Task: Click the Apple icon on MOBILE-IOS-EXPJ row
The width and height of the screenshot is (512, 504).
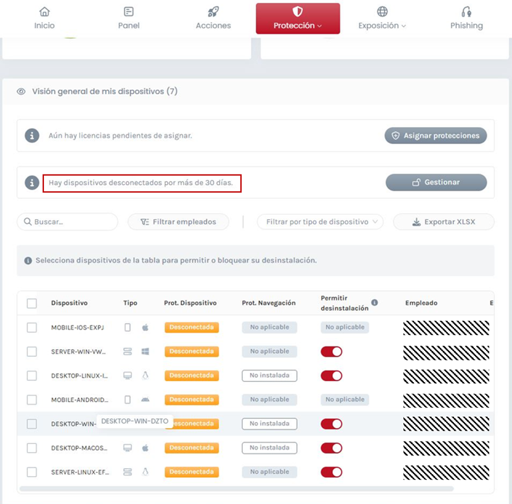Action: (145, 327)
